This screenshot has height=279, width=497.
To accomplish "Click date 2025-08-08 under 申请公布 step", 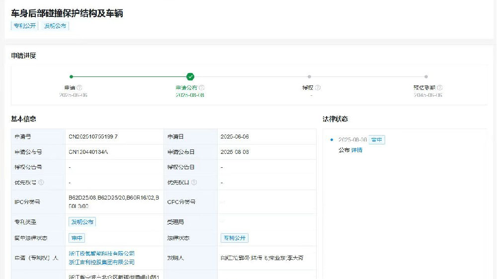I will 190,95.
